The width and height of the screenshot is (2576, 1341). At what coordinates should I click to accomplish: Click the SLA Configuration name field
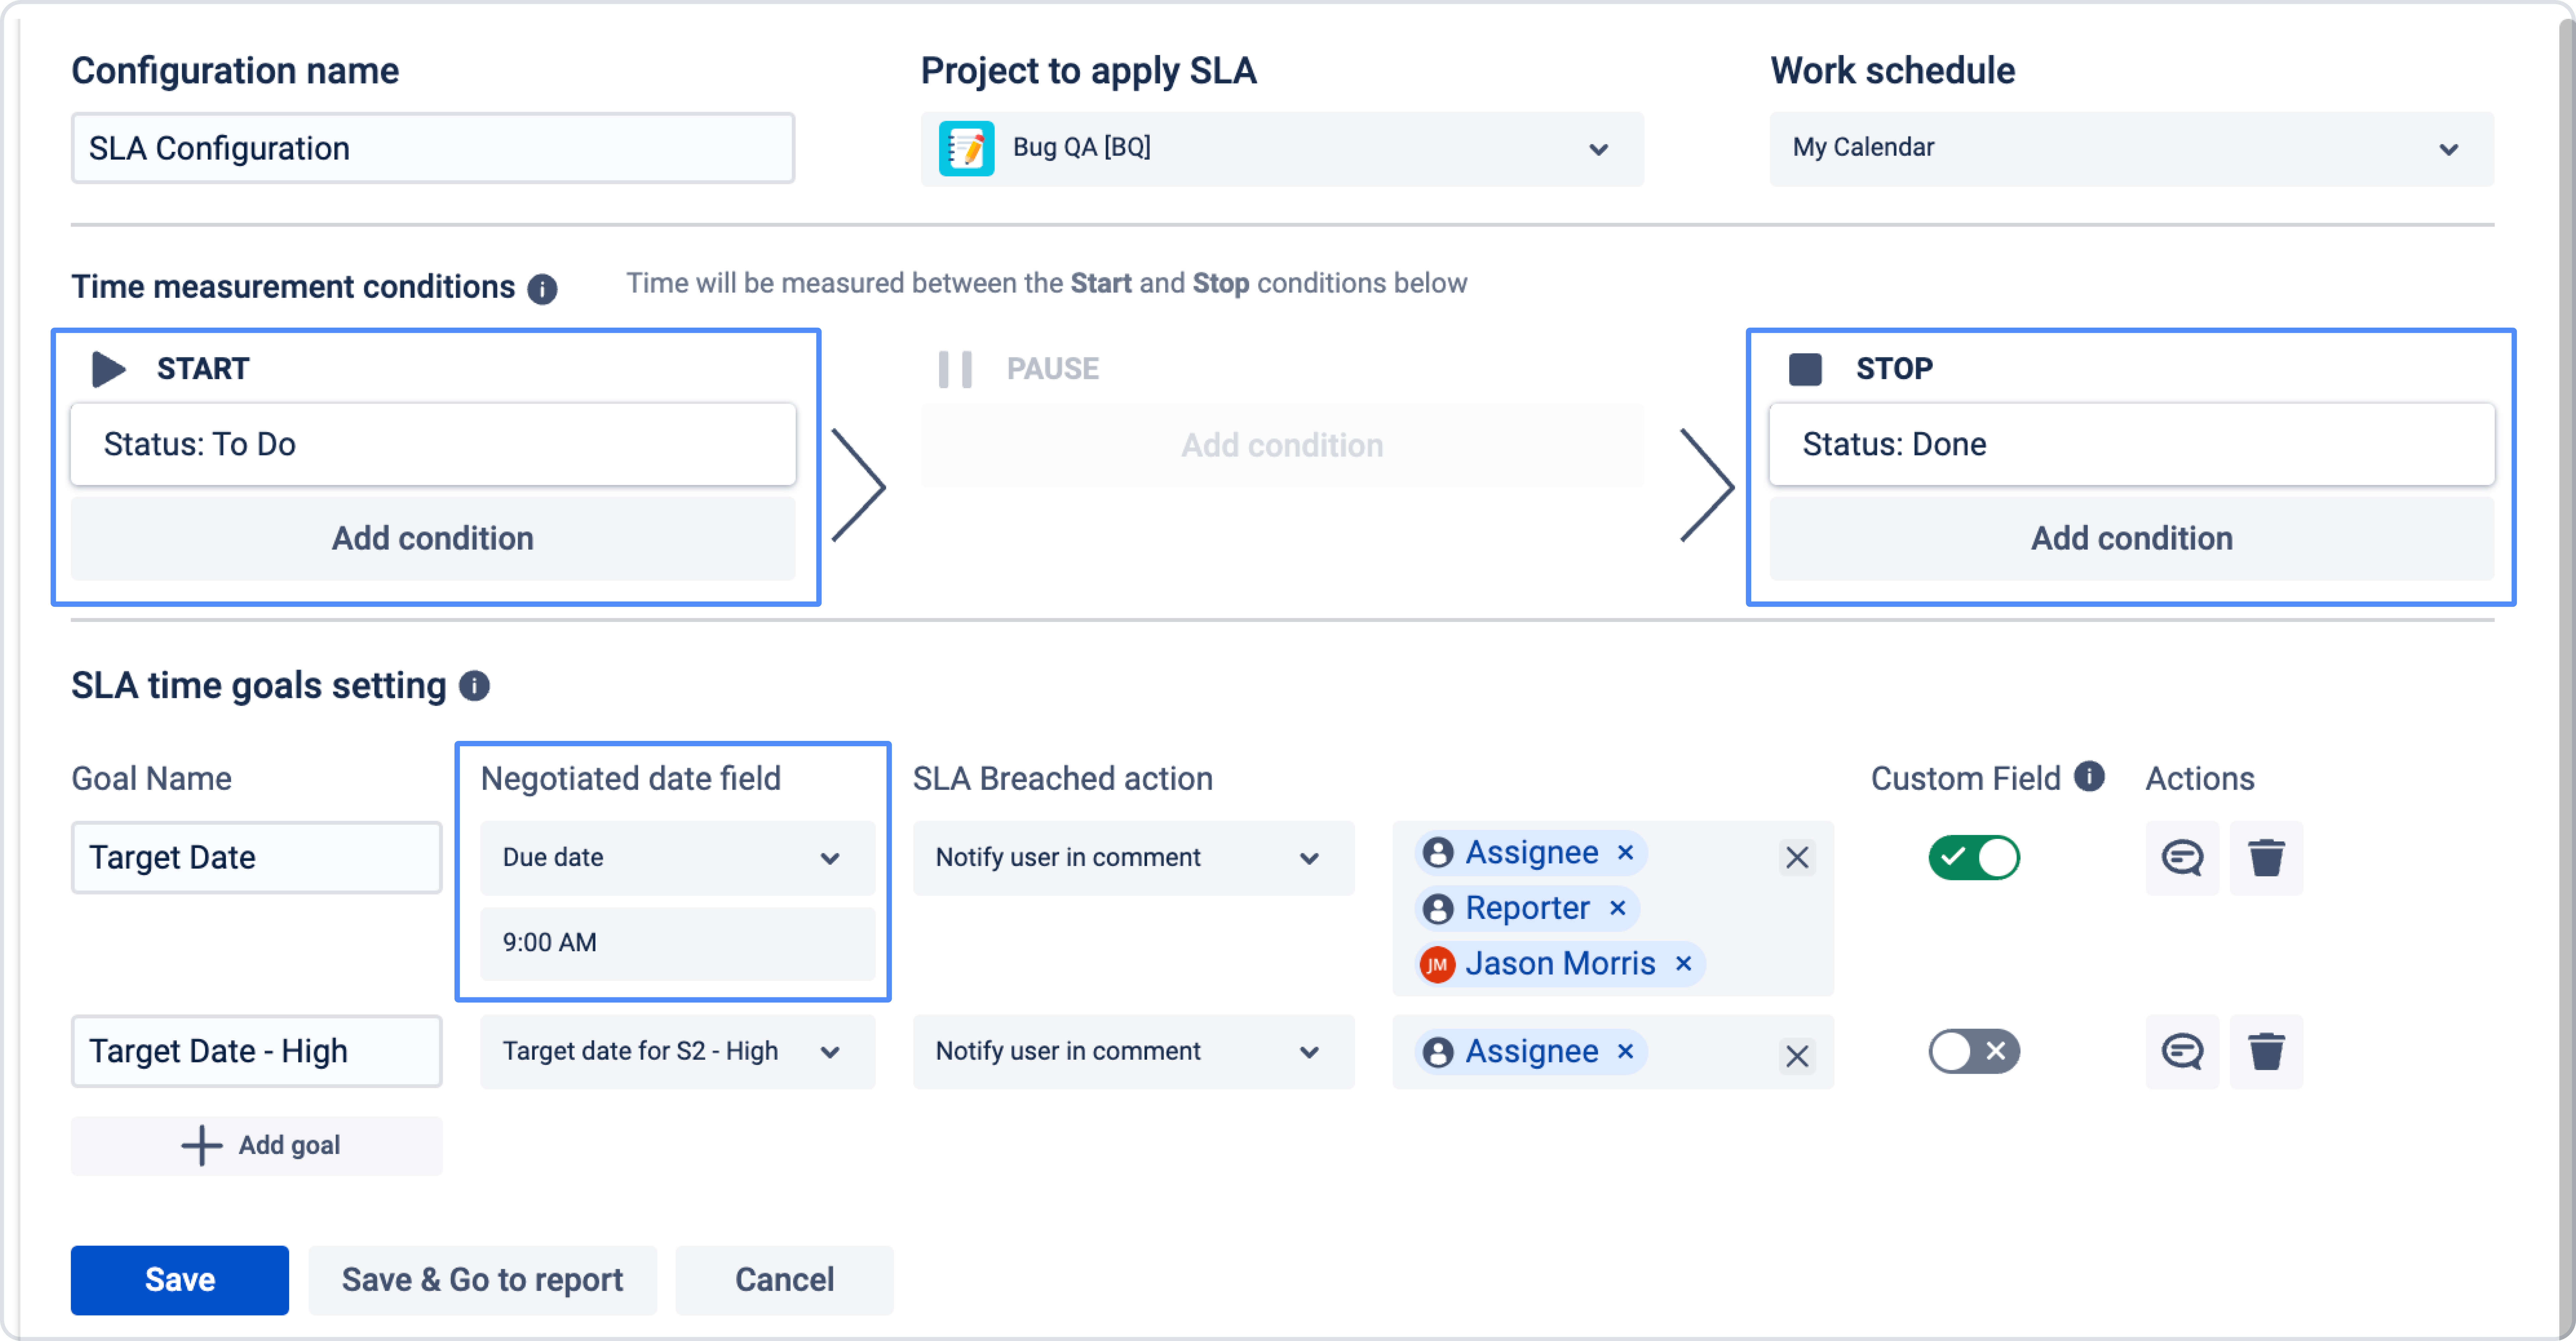(x=432, y=148)
